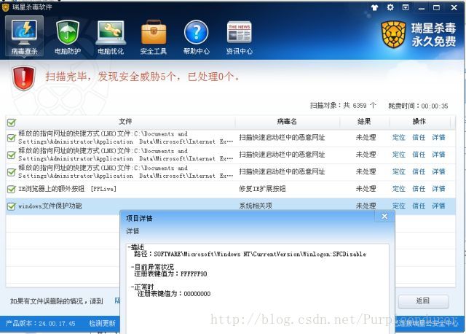Open settings via the gear icon
This screenshot has height=334, width=466.
point(390,7)
